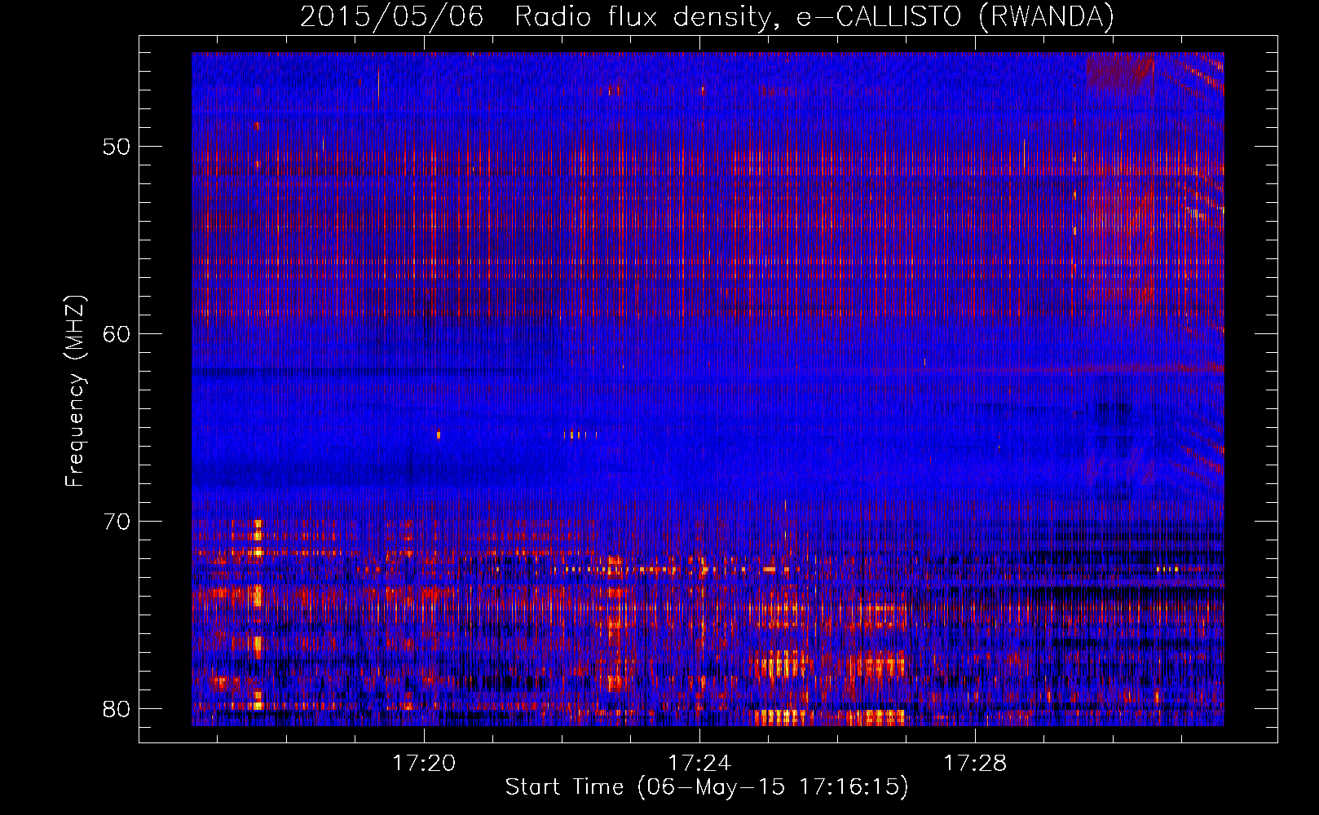This screenshot has height=815, width=1319.
Task: Click the "Frequency (MHZ)" axis label
Action: pos(75,391)
